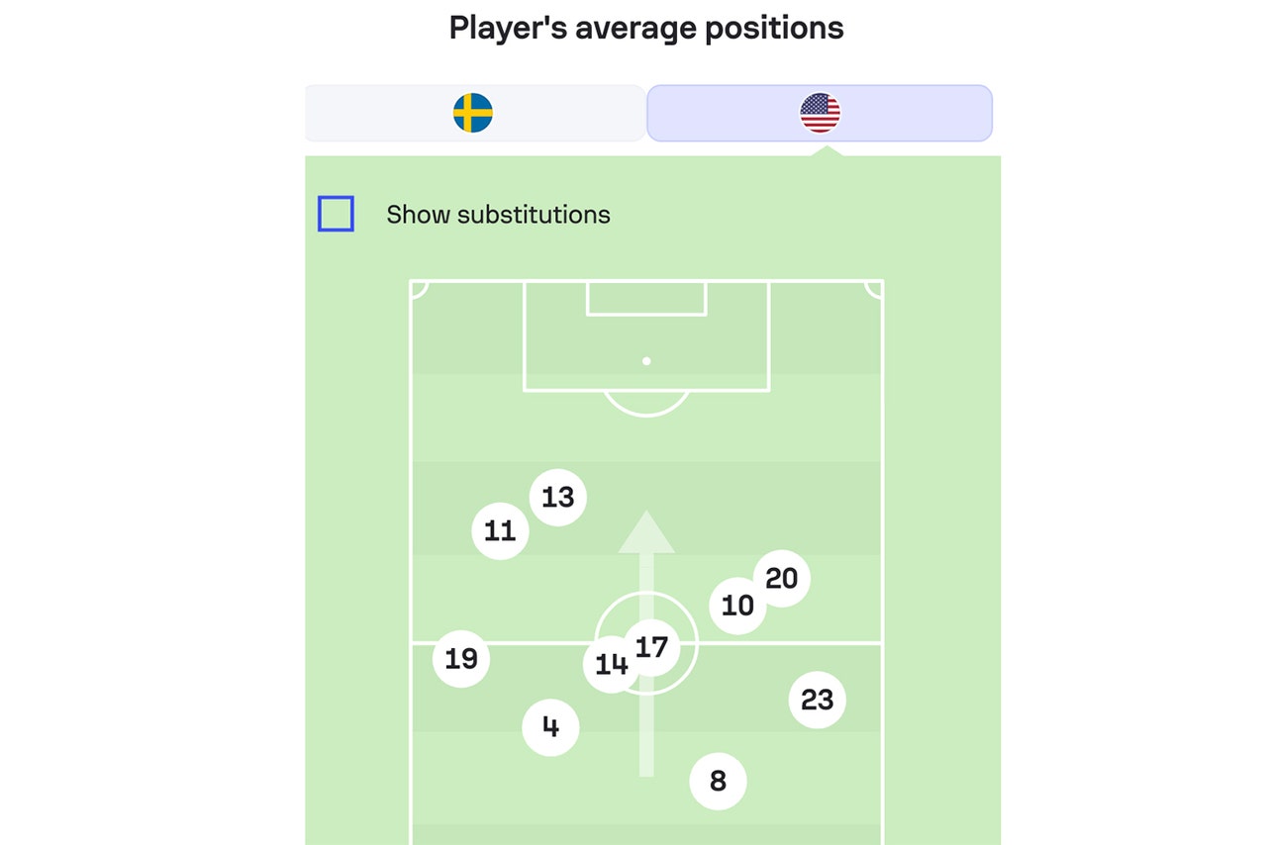Click the penalty spot on the pitch
Screen dimensions: 1267x845
click(646, 361)
